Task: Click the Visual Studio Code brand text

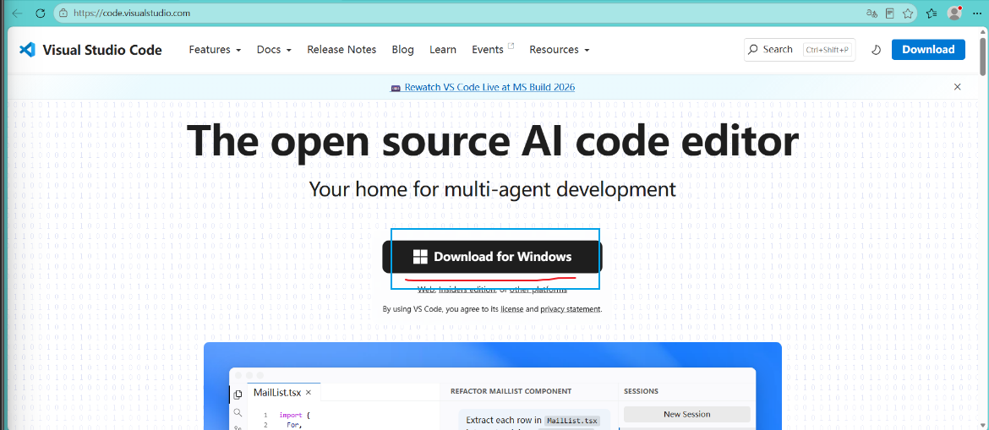Action: tap(102, 49)
